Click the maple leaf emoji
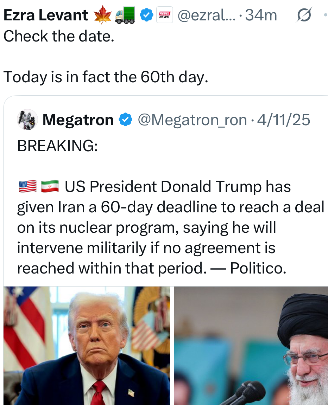The width and height of the screenshot is (328, 405). (x=102, y=15)
